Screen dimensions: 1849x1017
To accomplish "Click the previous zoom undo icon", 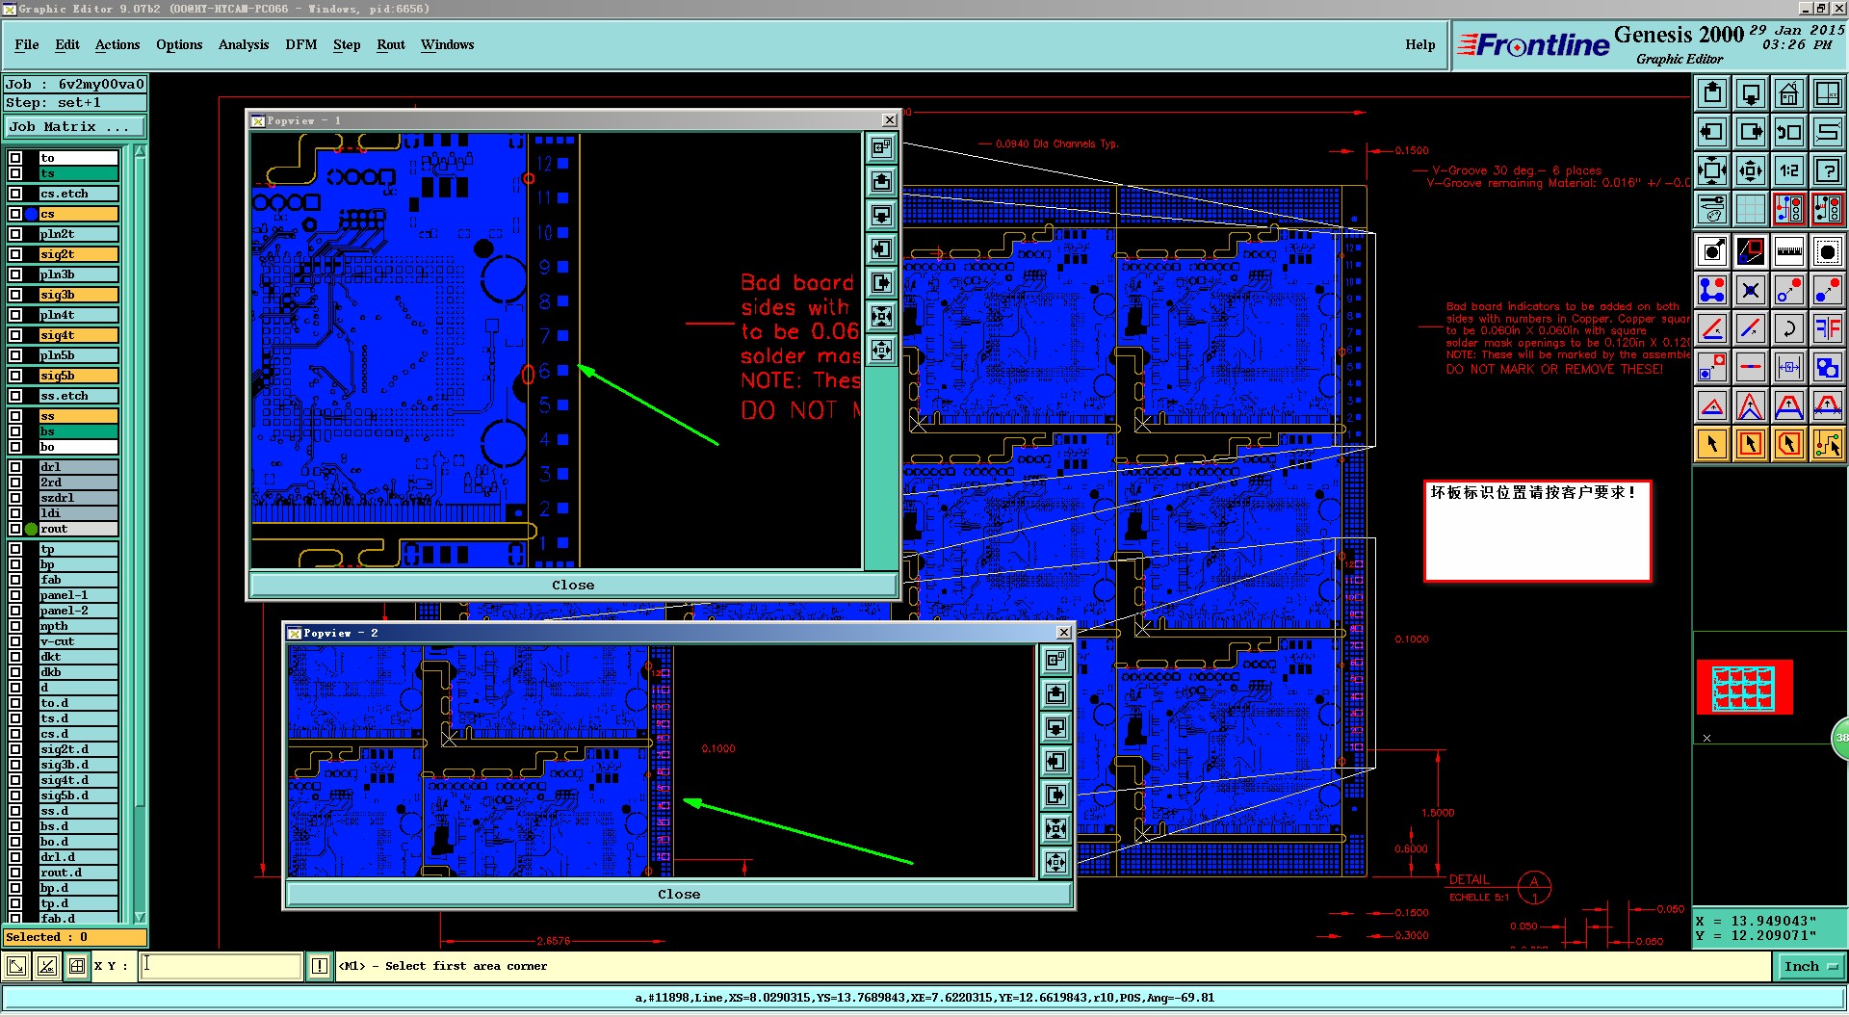I will click(x=1789, y=132).
